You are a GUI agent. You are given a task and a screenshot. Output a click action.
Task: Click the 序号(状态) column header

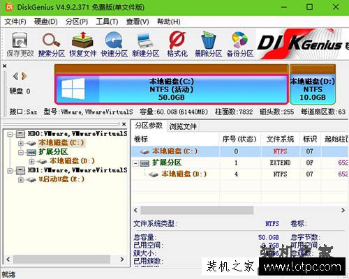pos(239,139)
